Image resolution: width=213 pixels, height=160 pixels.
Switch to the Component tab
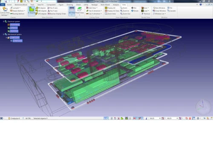pos(51,5)
